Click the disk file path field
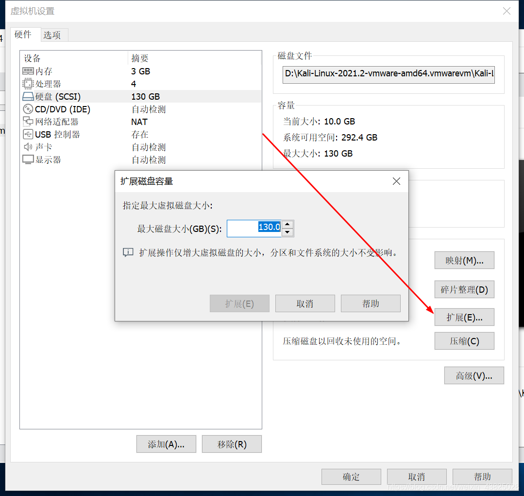524x496 pixels. (x=389, y=74)
